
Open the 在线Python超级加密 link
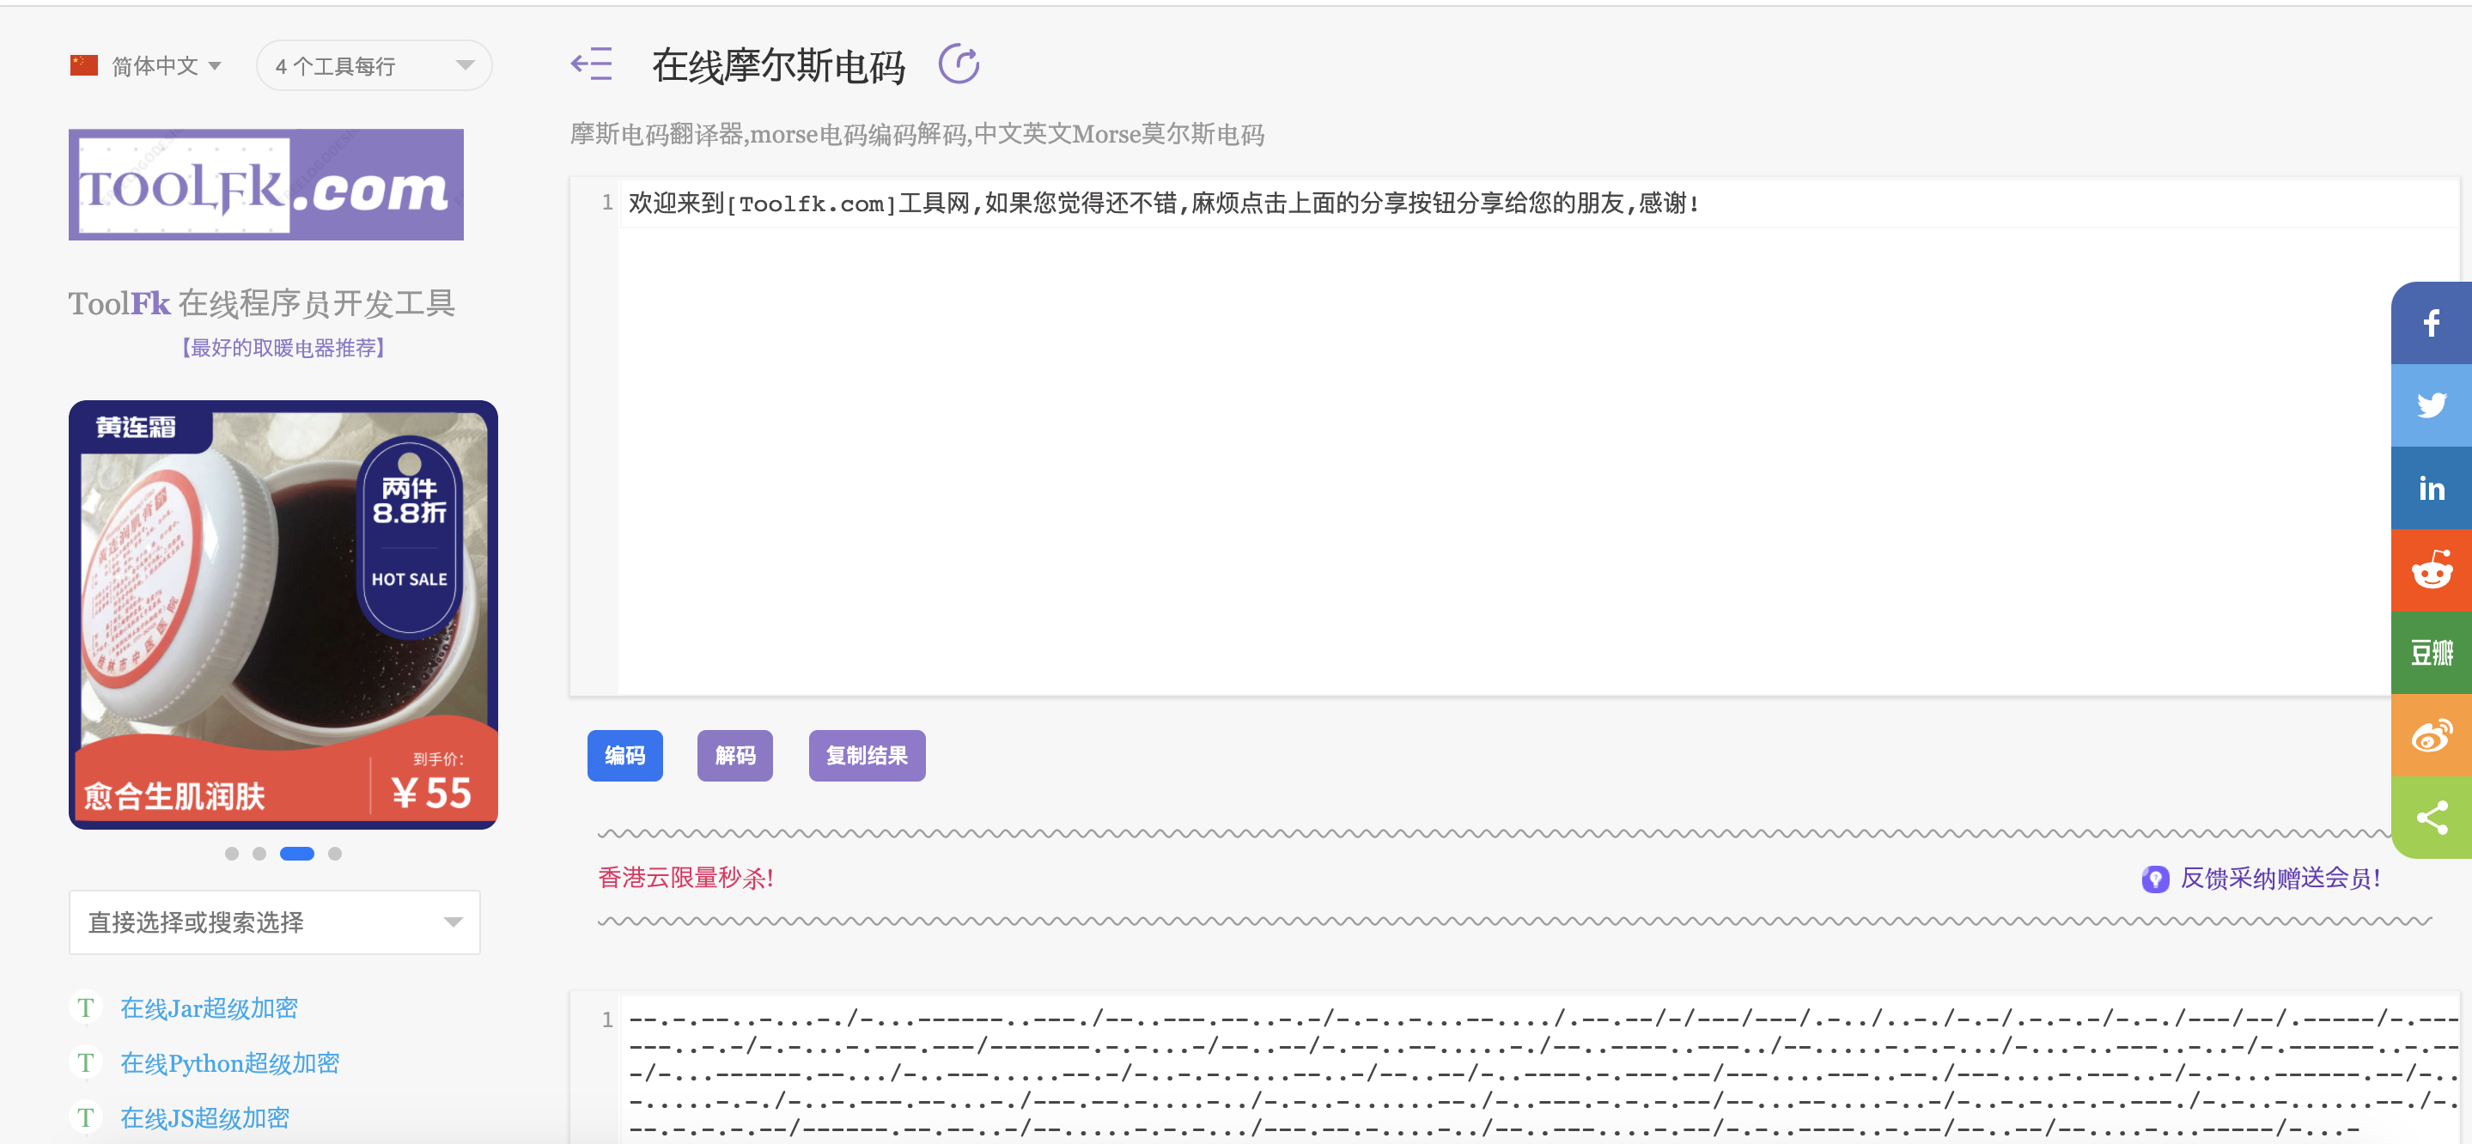(229, 1062)
